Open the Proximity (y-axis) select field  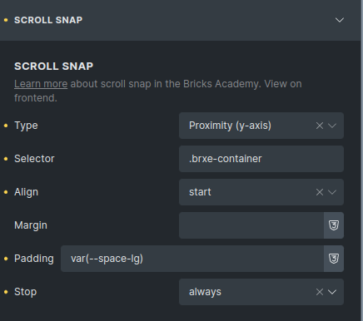(x=261, y=126)
